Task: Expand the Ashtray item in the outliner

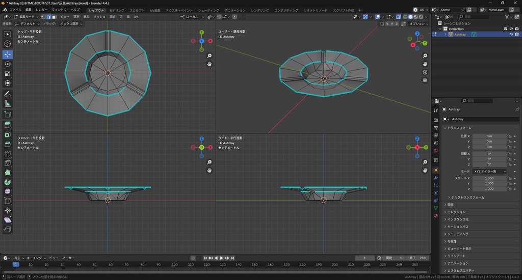Action: pos(446,34)
